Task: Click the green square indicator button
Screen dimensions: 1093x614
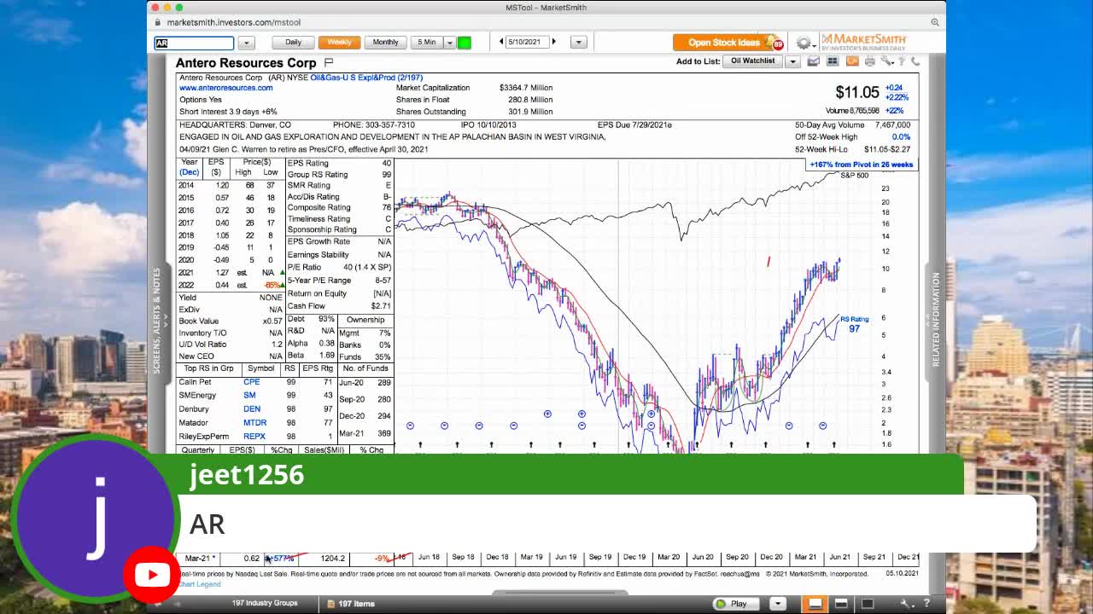Action: pos(465,43)
